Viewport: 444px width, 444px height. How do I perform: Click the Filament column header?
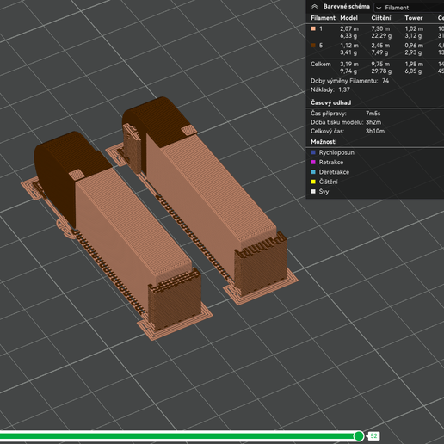point(323,18)
